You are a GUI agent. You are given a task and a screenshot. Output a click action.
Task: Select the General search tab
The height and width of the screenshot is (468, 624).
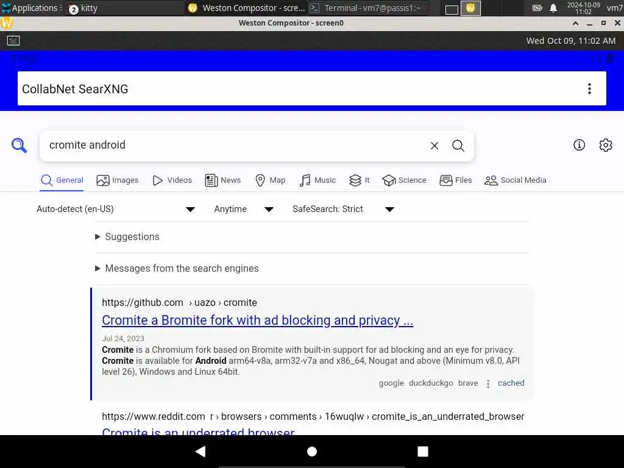[x=62, y=180]
